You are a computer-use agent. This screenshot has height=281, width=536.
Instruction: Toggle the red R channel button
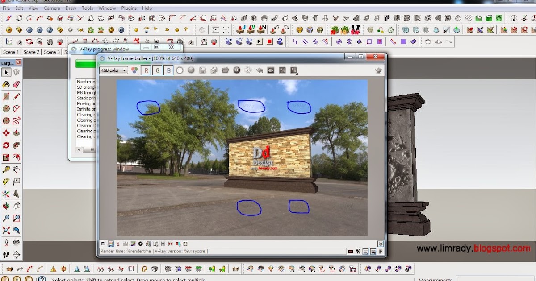pyautogui.click(x=146, y=70)
